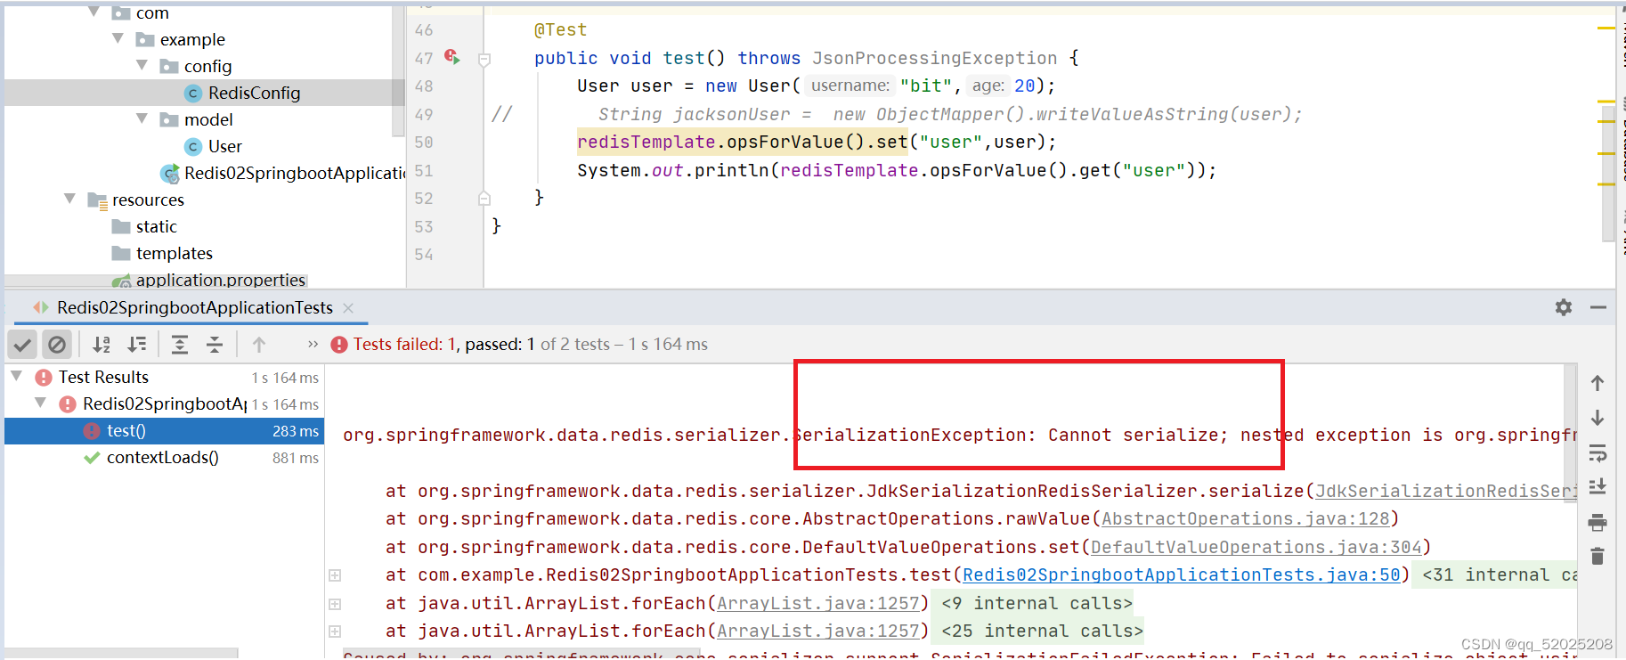Image resolution: width=1626 pixels, height=660 pixels.
Task: Jump up the stack trace arrow
Action: (1598, 383)
